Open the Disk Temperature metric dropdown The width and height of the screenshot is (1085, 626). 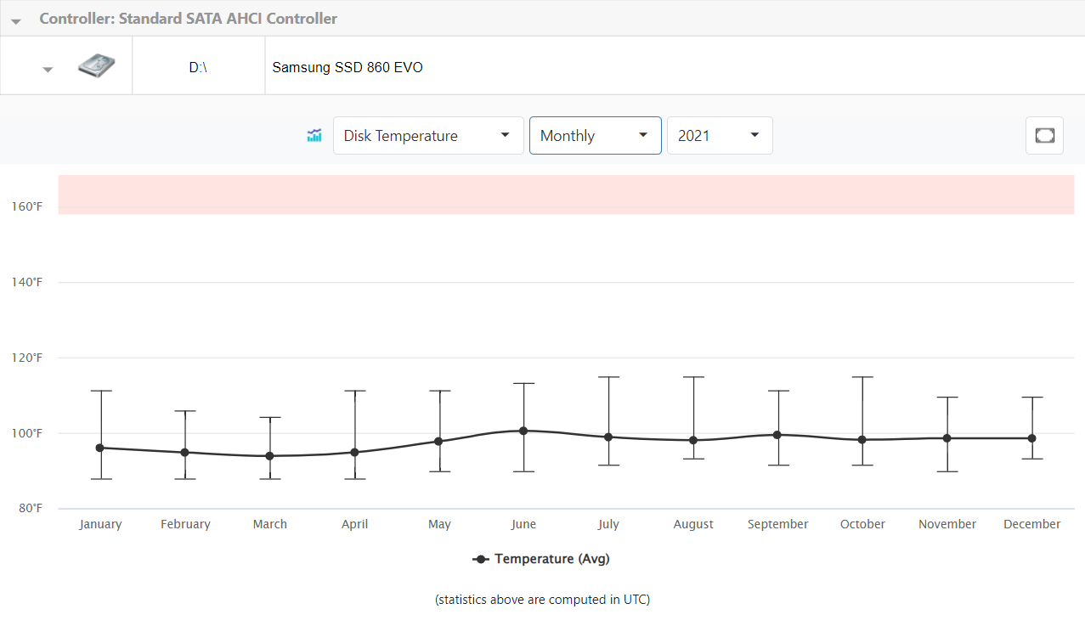[427, 136]
